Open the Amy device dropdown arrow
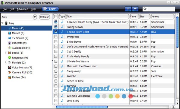Viewport: 180px width, 109px height. (35, 17)
